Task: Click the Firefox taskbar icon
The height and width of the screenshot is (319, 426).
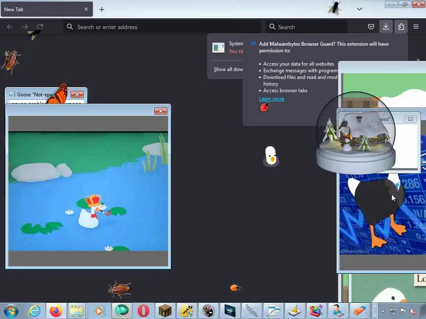Action: point(56,311)
